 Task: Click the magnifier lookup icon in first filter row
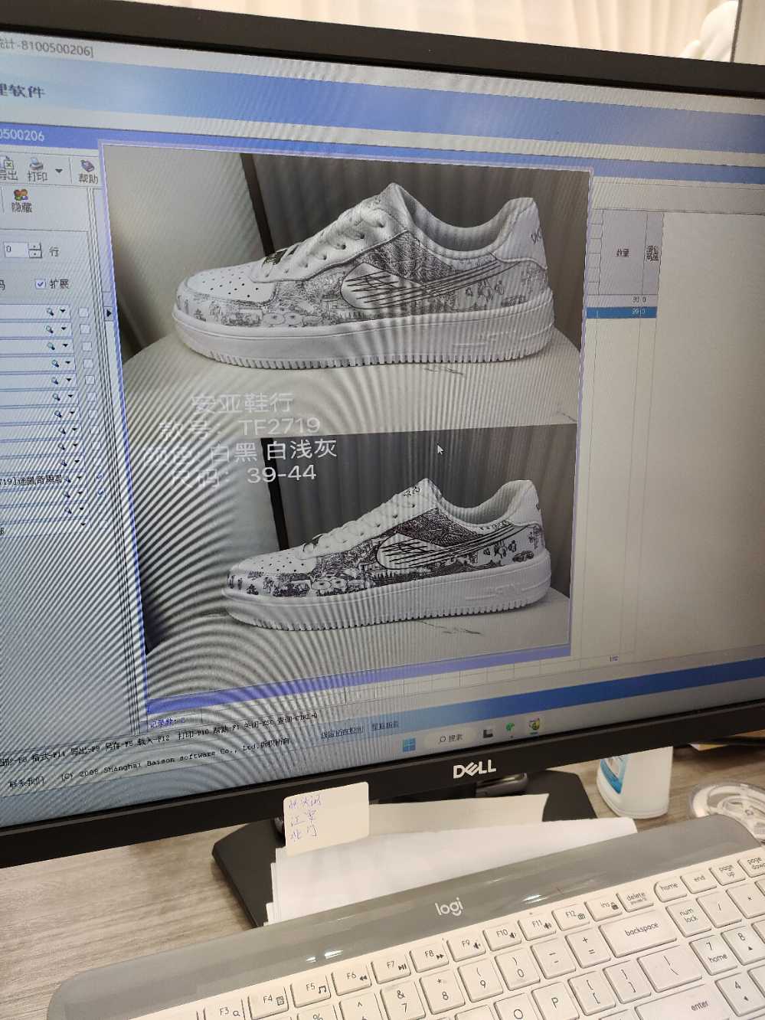(50, 311)
